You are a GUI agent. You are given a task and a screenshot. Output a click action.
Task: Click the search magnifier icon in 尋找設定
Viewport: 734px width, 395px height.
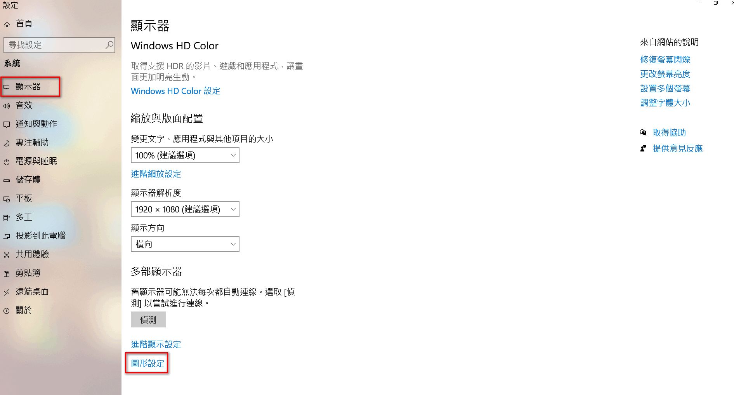[x=109, y=45]
